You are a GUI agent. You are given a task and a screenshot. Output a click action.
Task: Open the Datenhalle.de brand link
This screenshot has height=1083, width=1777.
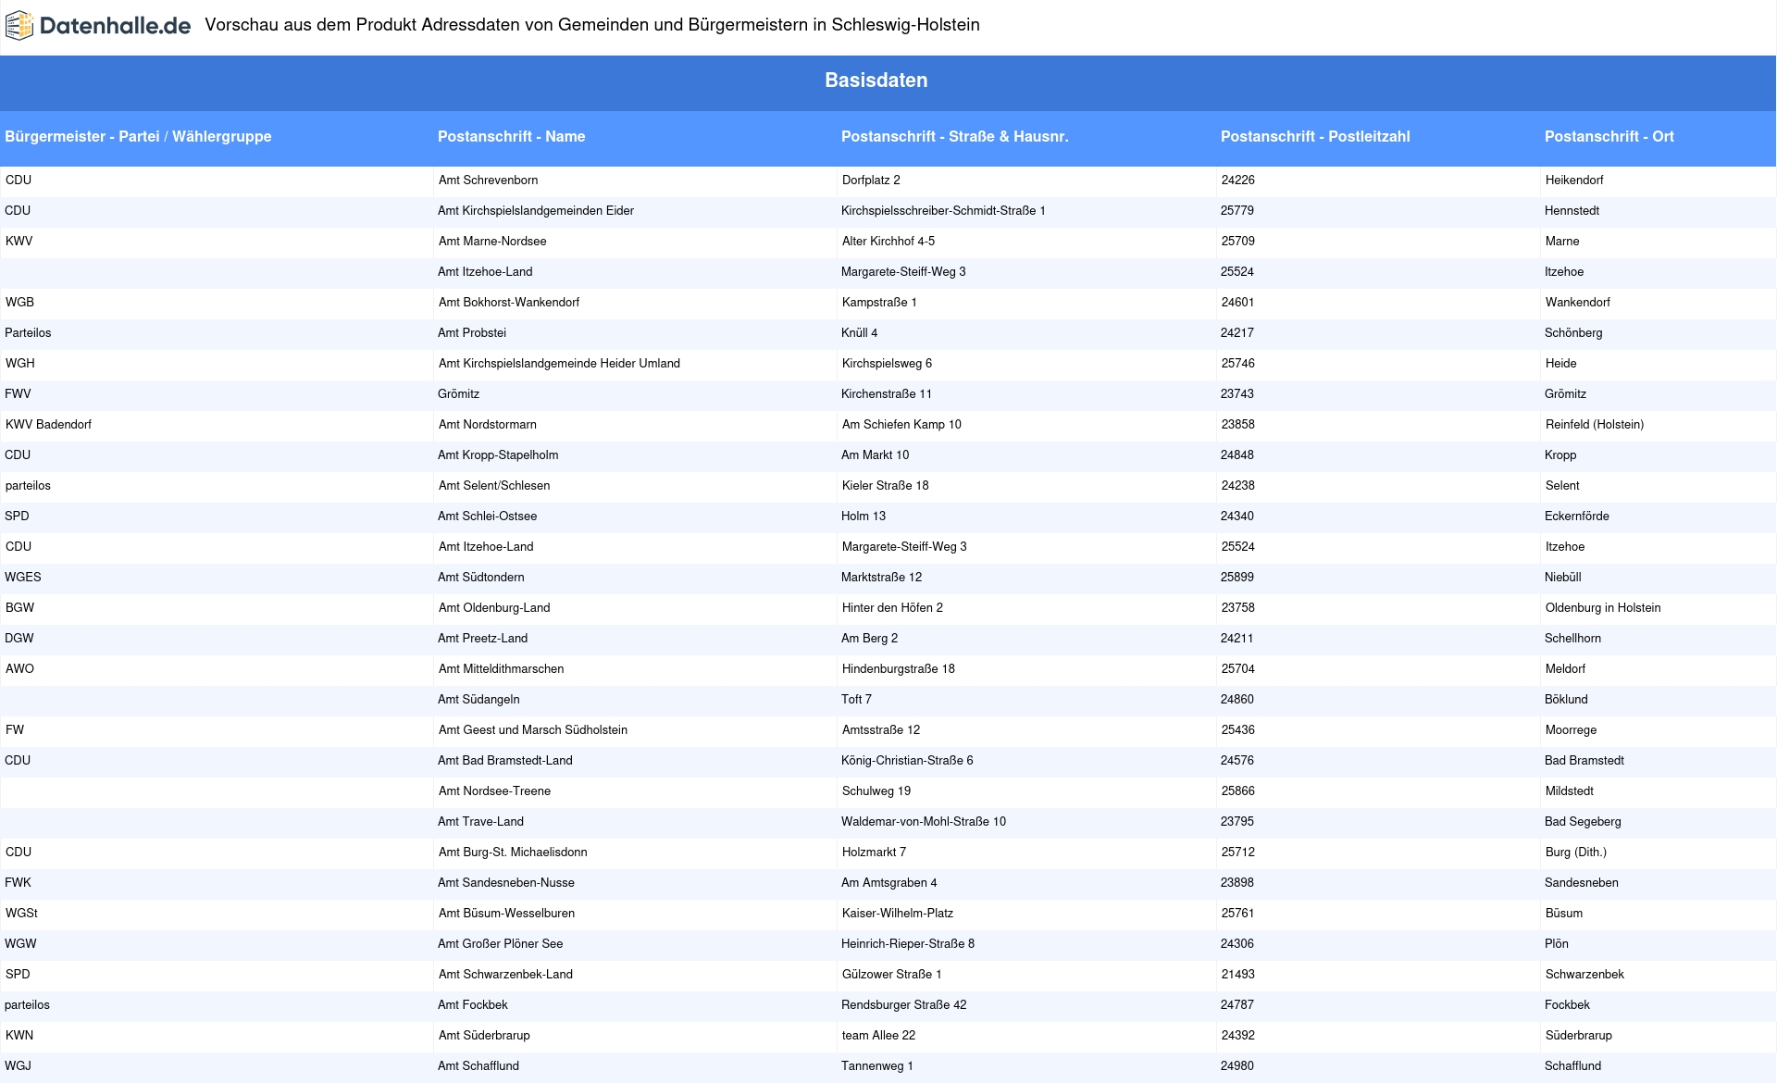coord(97,26)
